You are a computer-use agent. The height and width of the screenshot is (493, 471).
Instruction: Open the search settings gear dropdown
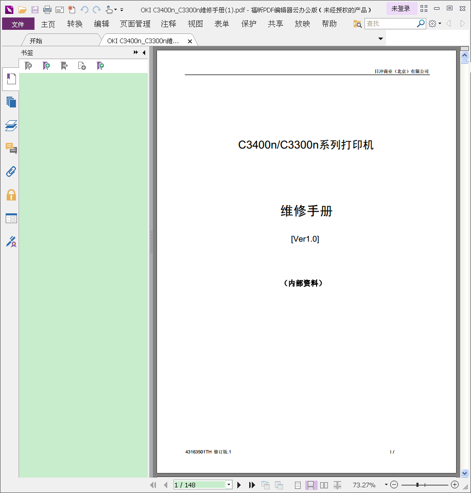(435, 24)
